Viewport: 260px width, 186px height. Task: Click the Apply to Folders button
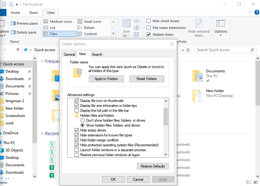click(x=106, y=79)
